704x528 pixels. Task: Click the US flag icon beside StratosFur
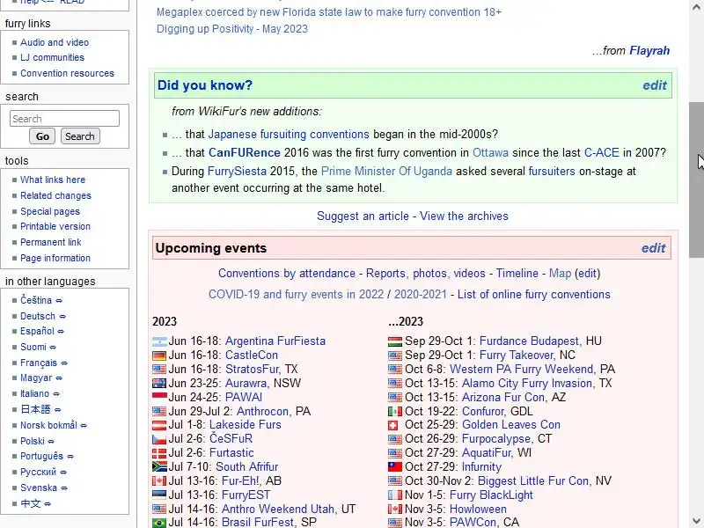159,370
